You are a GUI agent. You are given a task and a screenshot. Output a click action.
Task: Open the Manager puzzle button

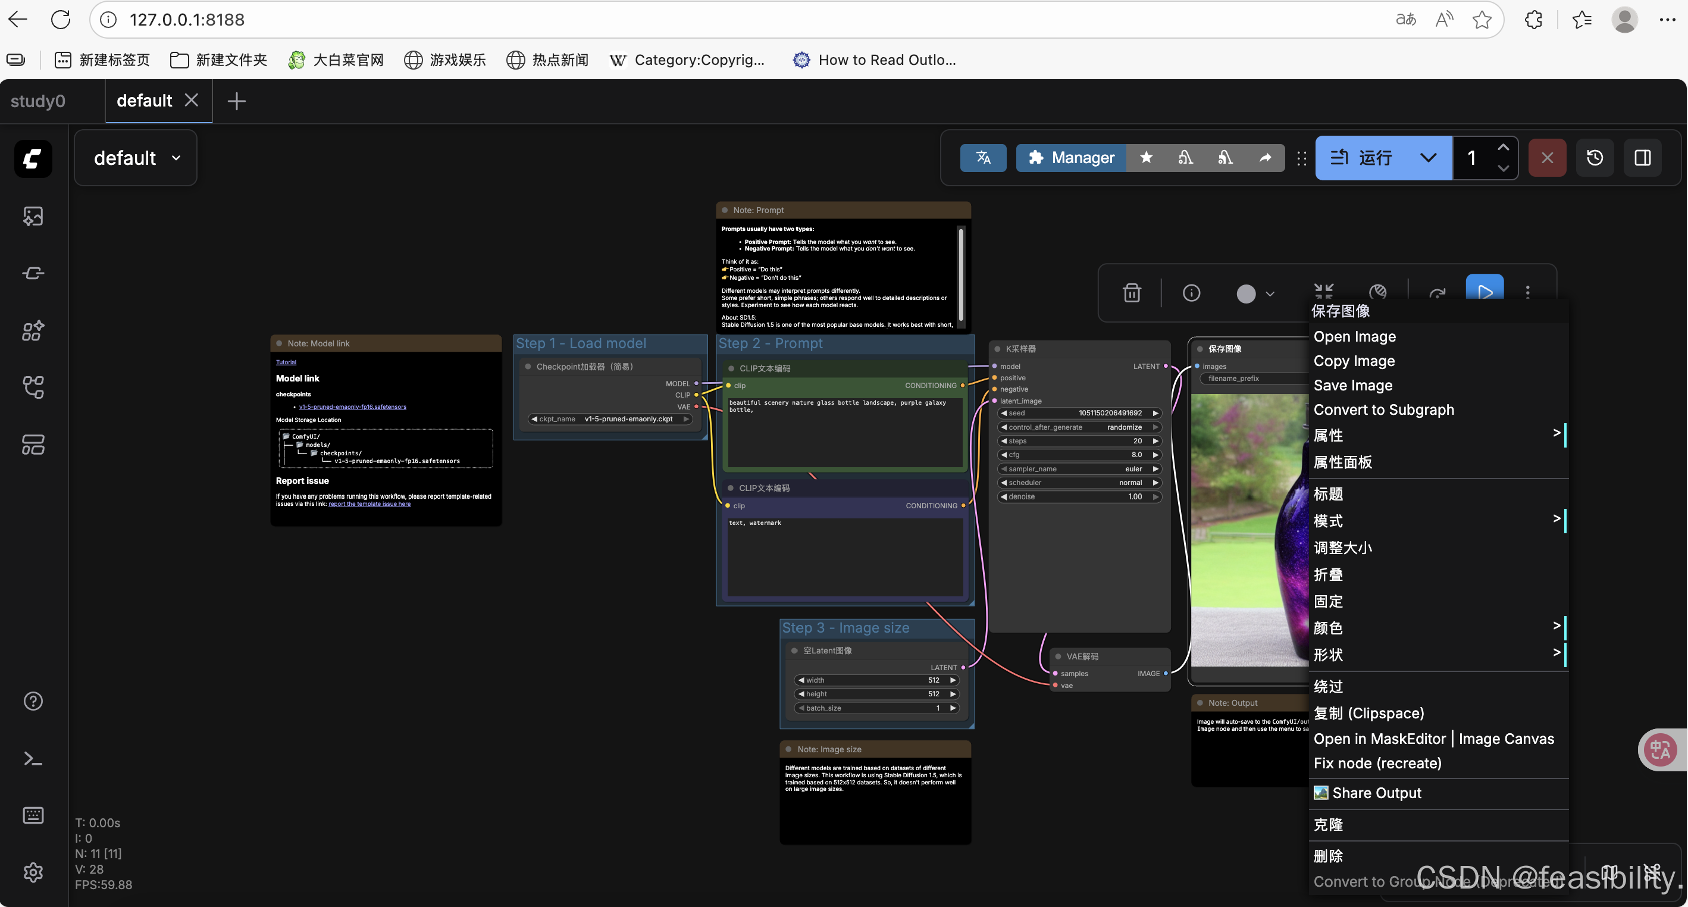(1071, 157)
